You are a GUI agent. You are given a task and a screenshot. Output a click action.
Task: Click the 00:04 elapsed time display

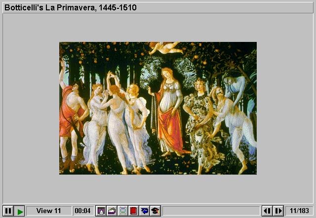[x=83, y=211]
